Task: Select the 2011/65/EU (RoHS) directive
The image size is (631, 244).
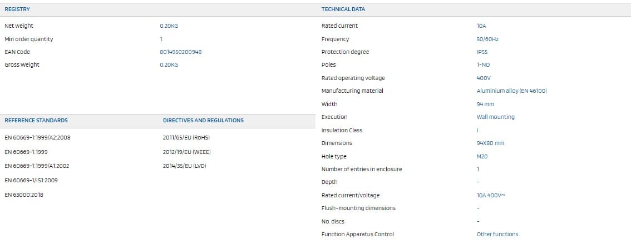Action: pyautogui.click(x=186, y=137)
